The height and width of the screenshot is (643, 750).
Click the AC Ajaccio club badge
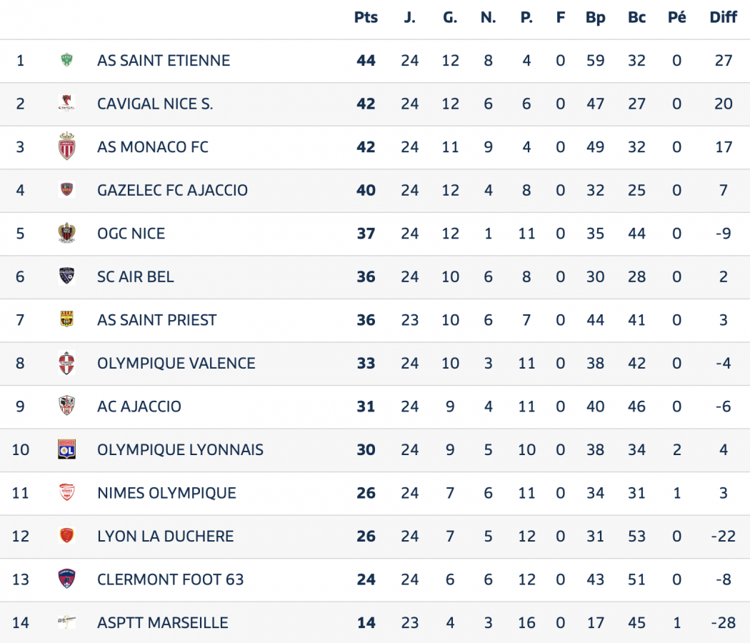tap(66, 406)
